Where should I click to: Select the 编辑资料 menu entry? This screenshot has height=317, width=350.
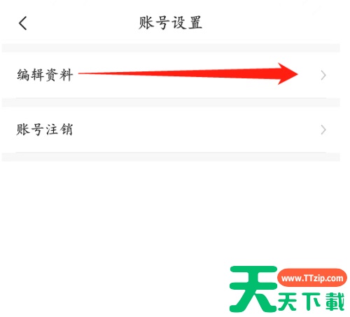click(171, 75)
